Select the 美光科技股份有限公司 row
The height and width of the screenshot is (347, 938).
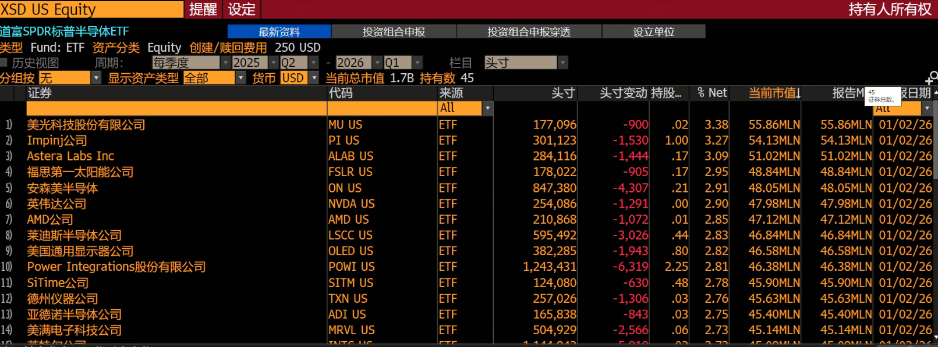click(x=469, y=124)
